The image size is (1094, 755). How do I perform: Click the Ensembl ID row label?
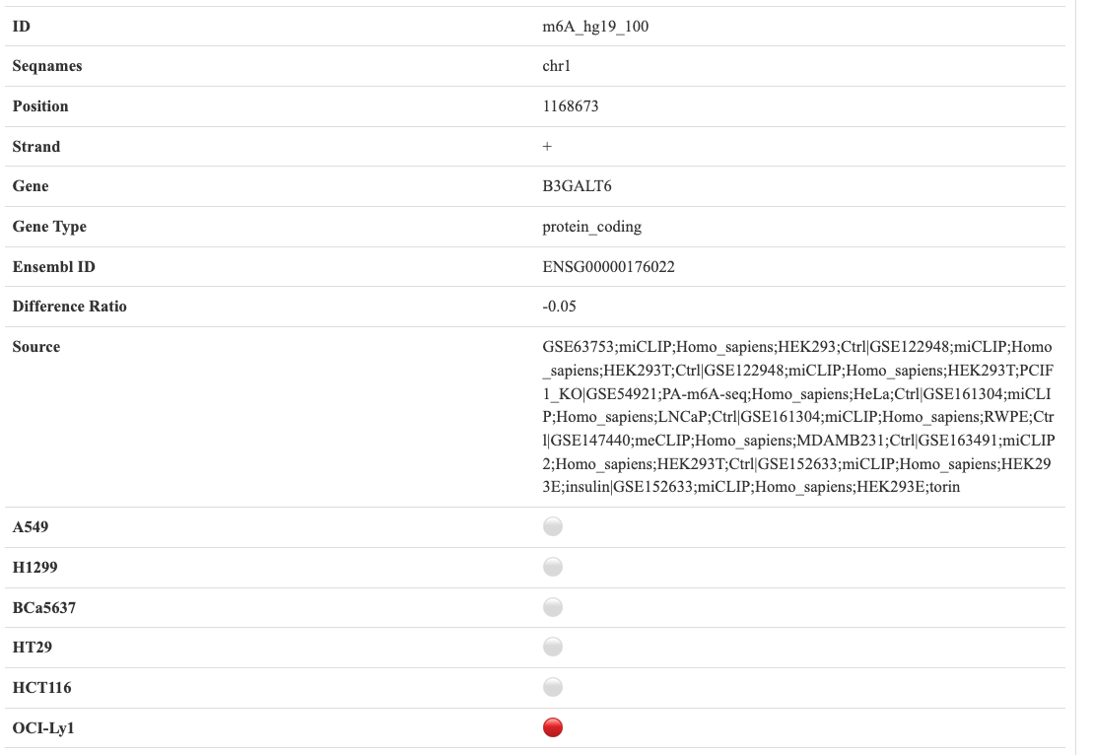(x=54, y=267)
